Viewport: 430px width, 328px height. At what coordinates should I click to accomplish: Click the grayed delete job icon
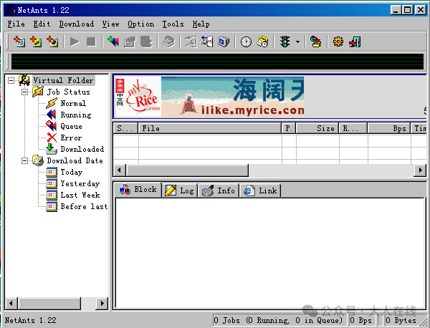click(168, 42)
